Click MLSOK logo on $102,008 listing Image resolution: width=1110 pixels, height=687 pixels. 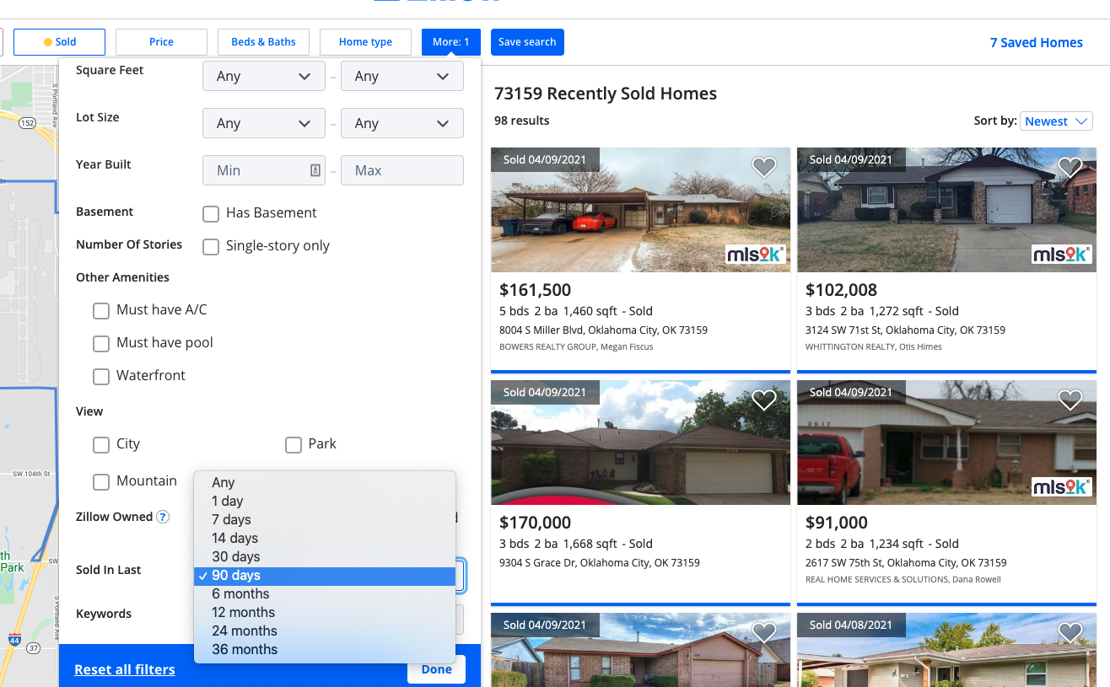(x=1061, y=254)
